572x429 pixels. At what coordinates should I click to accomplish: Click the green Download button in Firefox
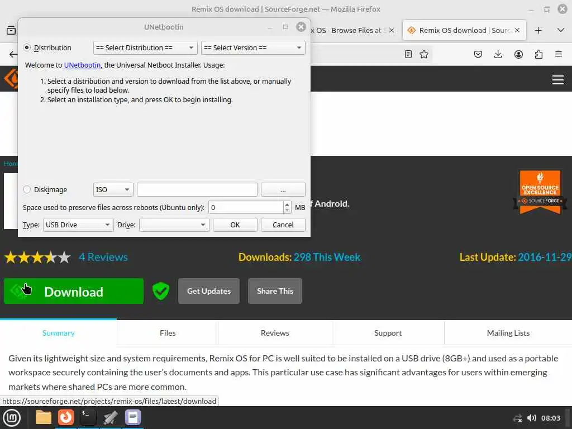tap(74, 291)
